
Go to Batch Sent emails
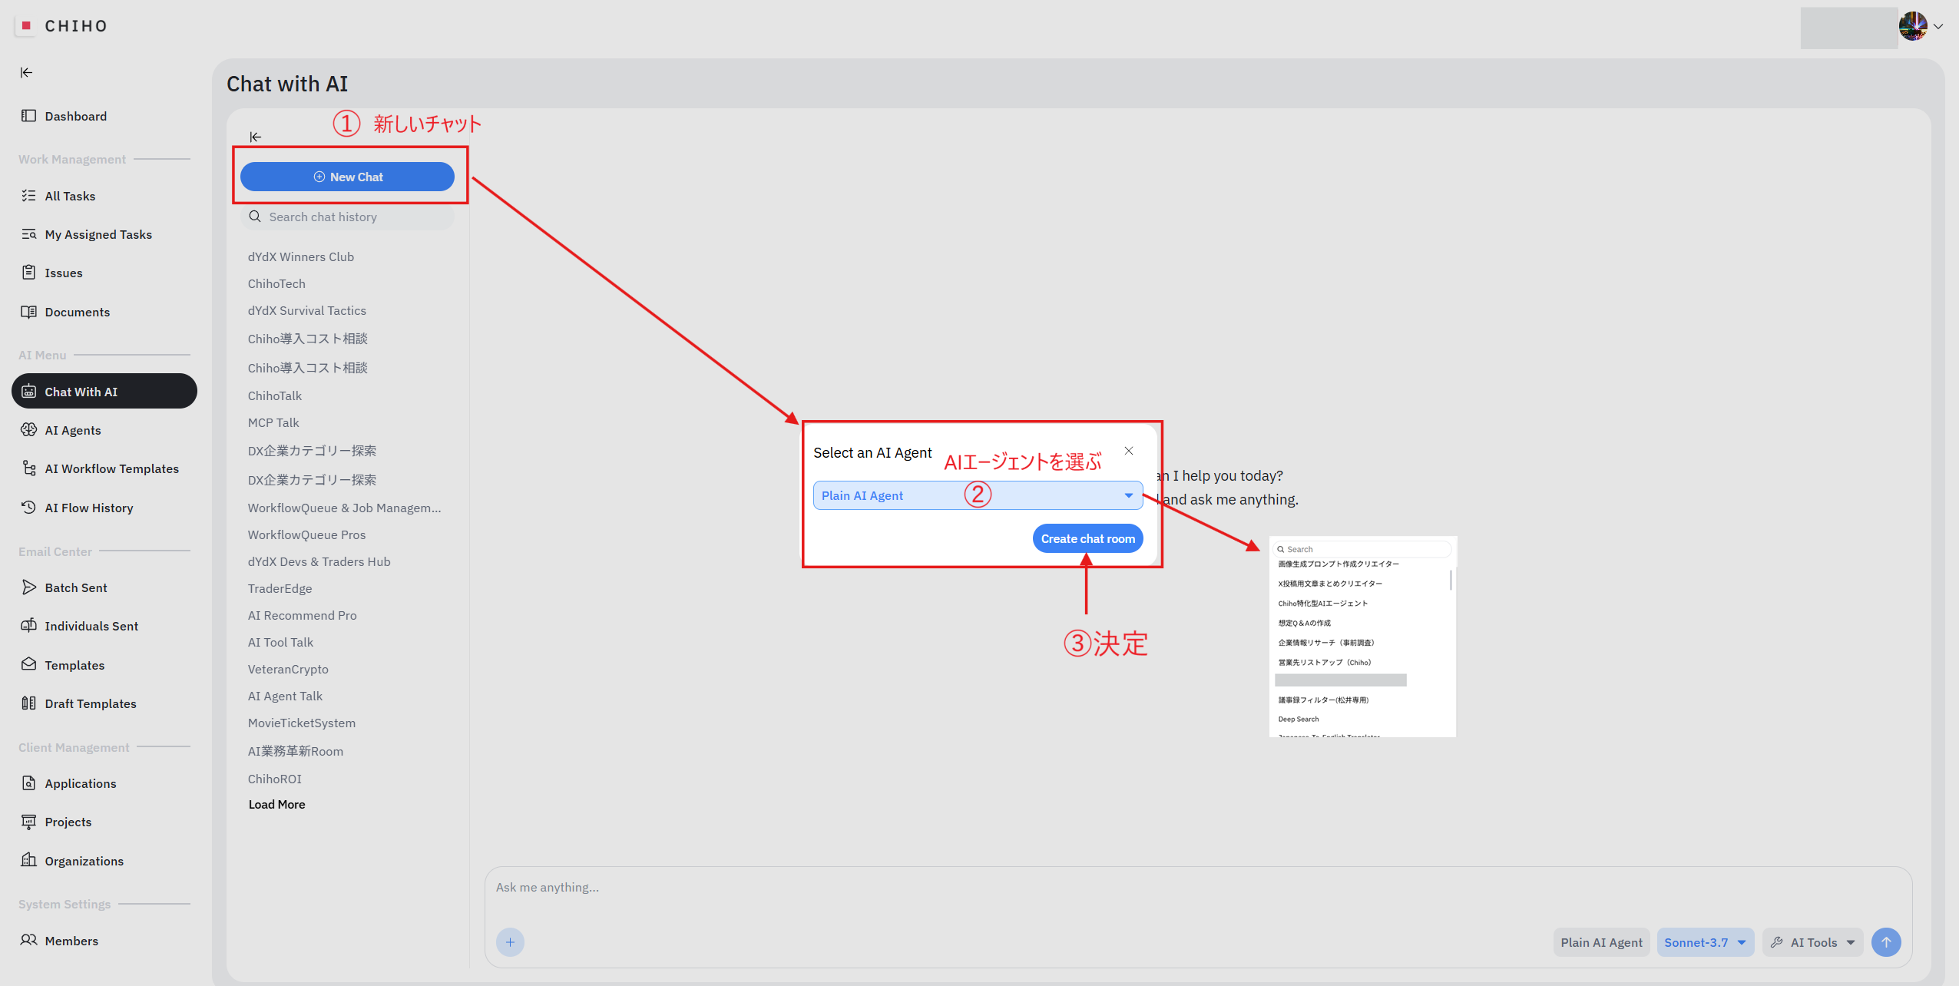[76, 587]
